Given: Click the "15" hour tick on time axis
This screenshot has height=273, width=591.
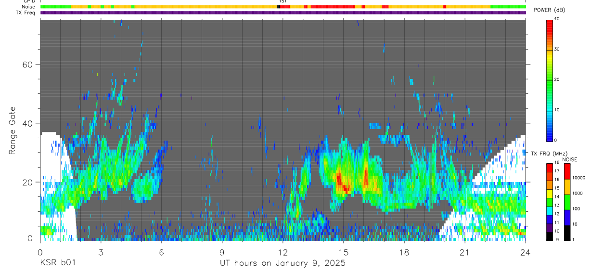Looking at the screenshot, I should [343, 252].
